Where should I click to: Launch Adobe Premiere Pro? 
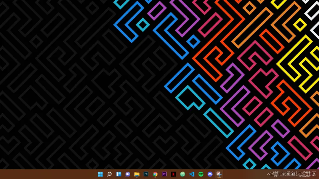coord(164,174)
